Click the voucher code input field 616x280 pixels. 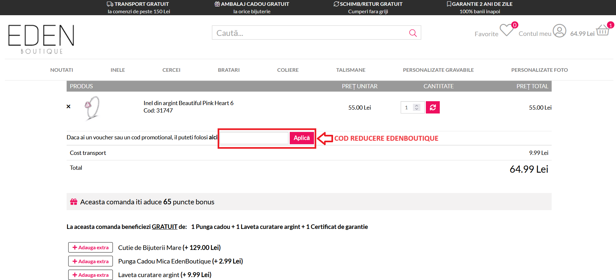pos(254,138)
